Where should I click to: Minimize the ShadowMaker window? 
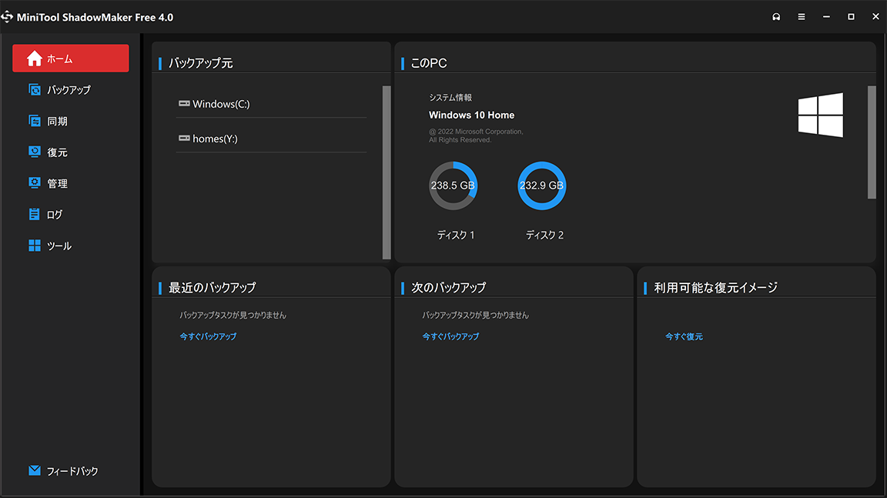tap(826, 17)
